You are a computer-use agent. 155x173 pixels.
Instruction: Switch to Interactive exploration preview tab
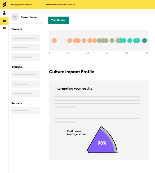click(x=60, y=5)
